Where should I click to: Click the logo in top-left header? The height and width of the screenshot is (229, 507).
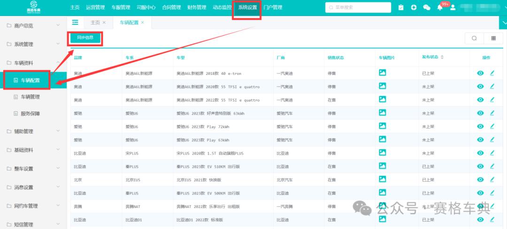click(x=33, y=7)
